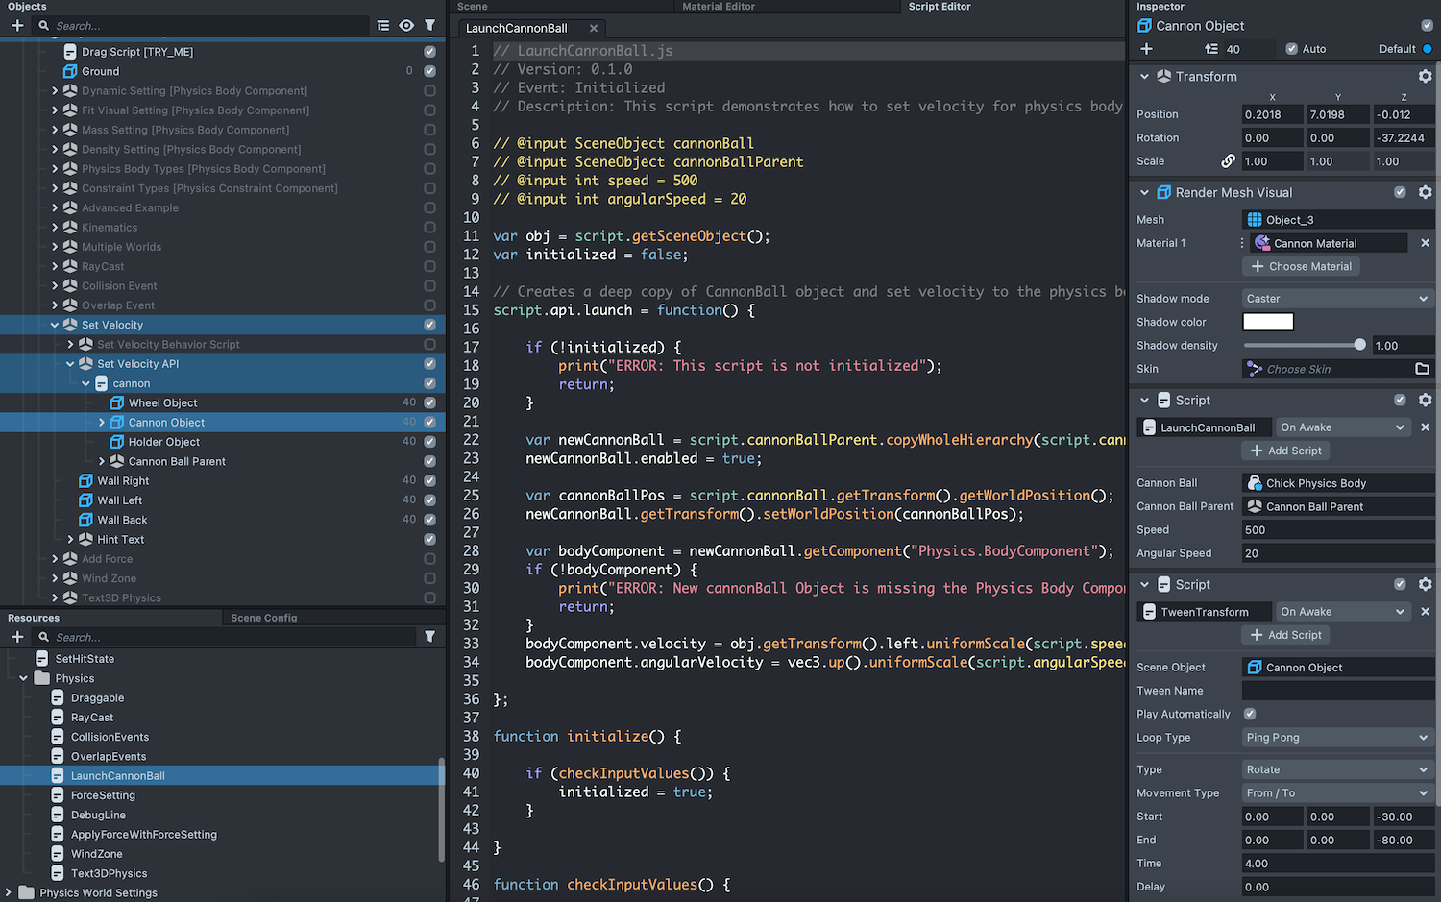Toggle the Objects panel eye visibility icon
Image resolution: width=1441 pixels, height=902 pixels.
[406, 26]
